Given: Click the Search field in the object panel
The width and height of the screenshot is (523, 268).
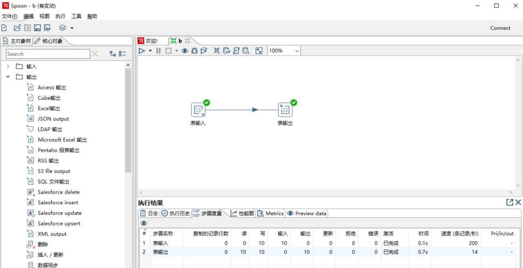Looking at the screenshot, I should 48,54.
